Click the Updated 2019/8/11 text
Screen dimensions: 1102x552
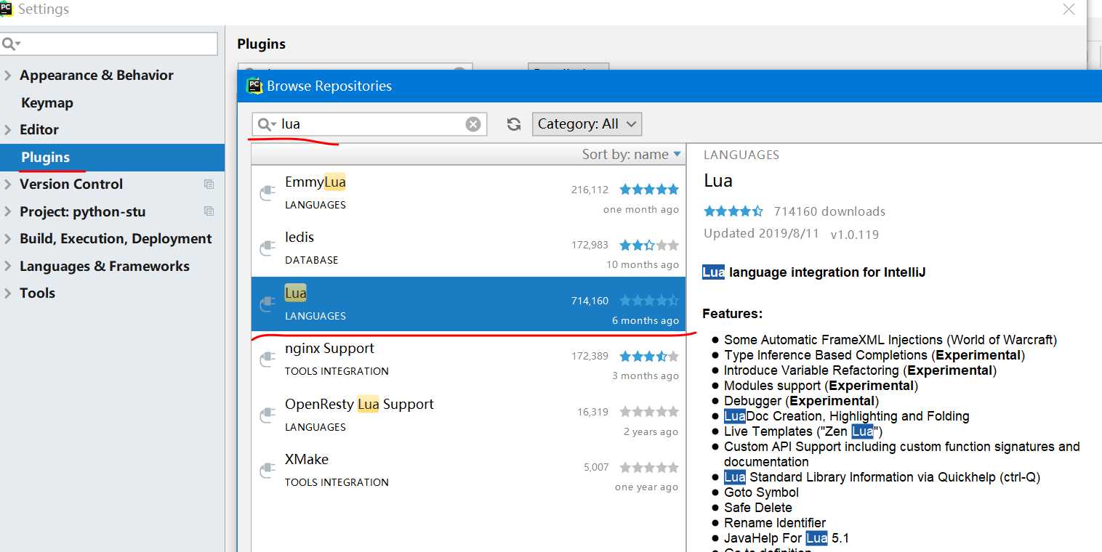click(x=761, y=234)
